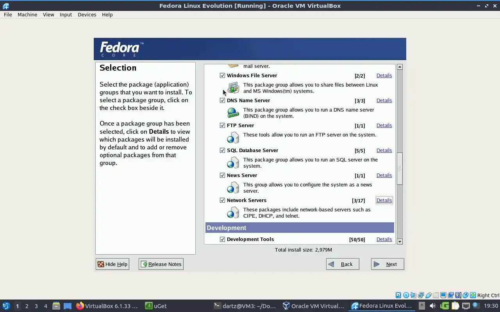This screenshot has height=312, width=500.
Task: Click the VirtualBox CPU virtualization status icon
Action: pos(458,295)
